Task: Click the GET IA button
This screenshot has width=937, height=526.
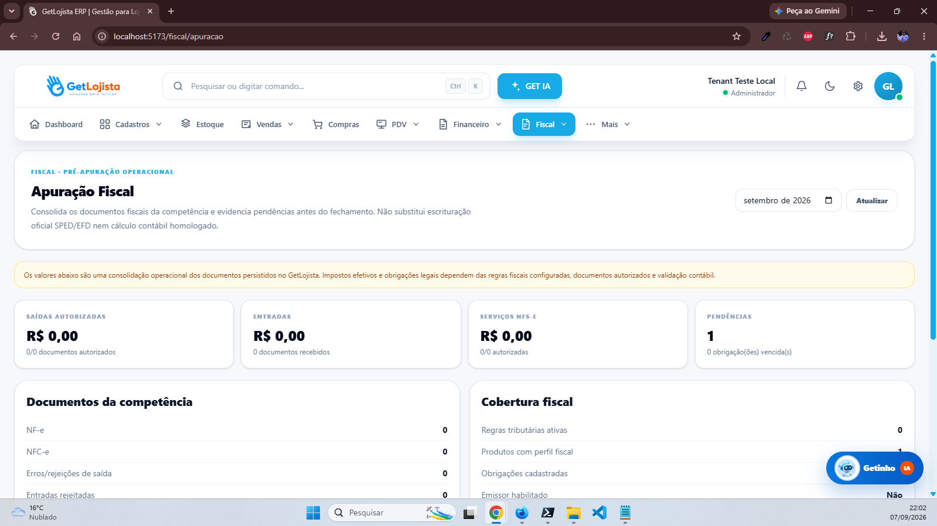Action: click(530, 86)
